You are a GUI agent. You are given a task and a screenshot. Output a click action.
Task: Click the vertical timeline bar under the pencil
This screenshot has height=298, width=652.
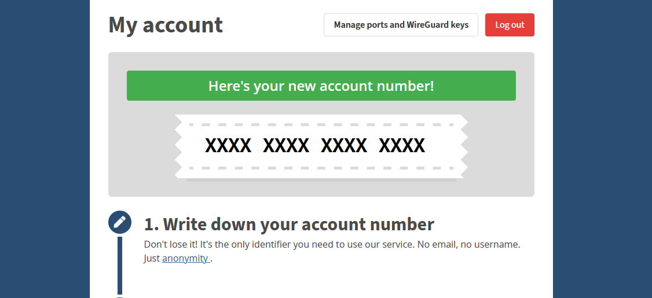[120, 265]
